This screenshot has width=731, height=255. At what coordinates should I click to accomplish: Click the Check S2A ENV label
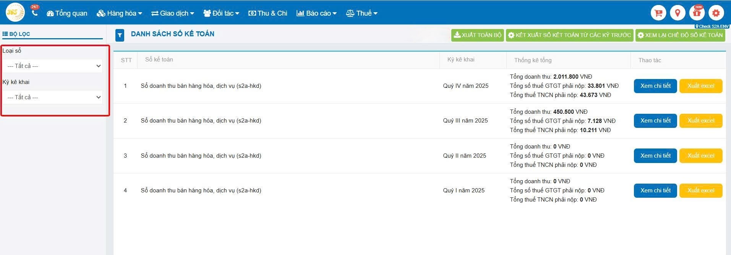(712, 26)
